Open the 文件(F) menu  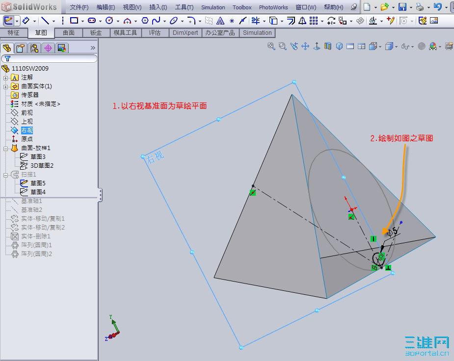79,7
